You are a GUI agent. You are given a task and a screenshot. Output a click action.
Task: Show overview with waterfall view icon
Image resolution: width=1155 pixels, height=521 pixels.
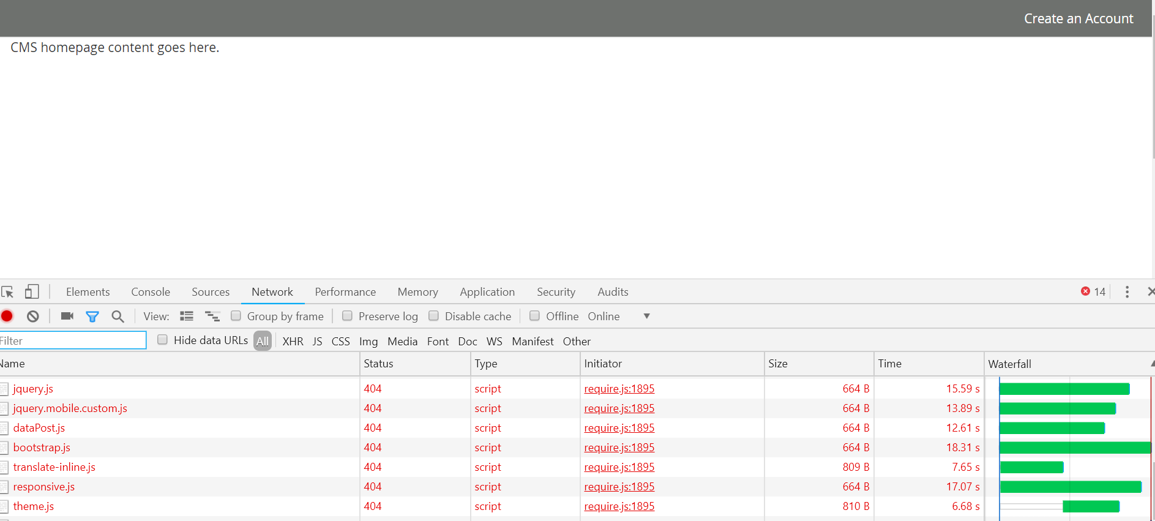[x=212, y=317]
